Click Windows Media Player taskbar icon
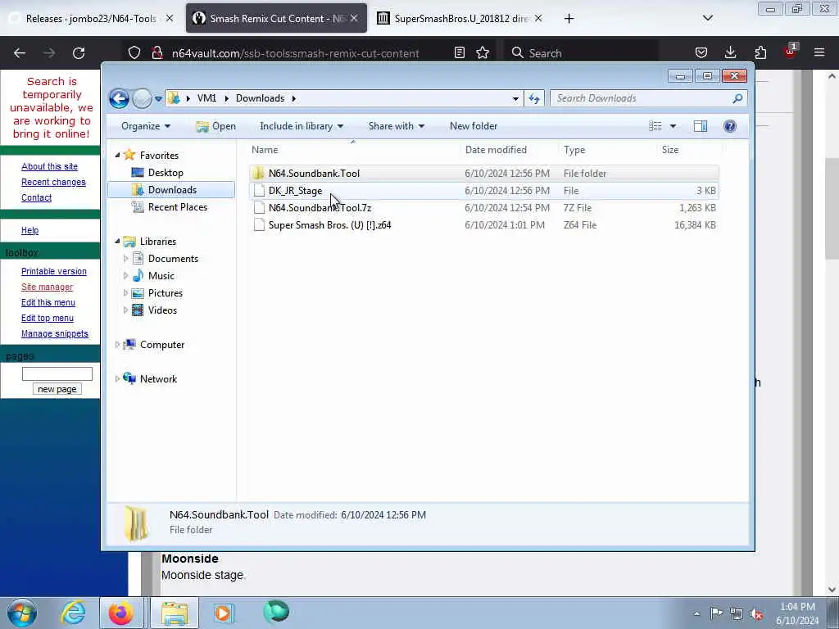 [x=224, y=613]
